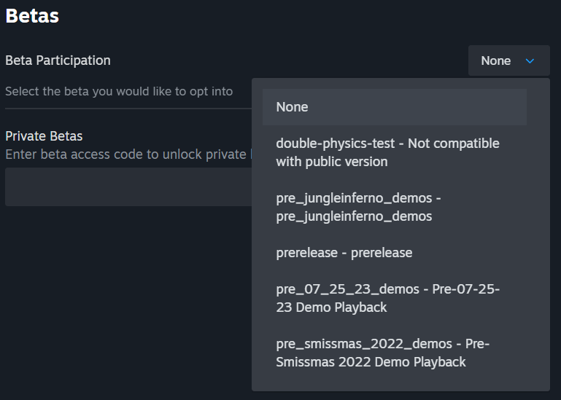Image resolution: width=561 pixels, height=400 pixels.
Task: Open the Beta Participation dropdown box
Action: tap(508, 61)
